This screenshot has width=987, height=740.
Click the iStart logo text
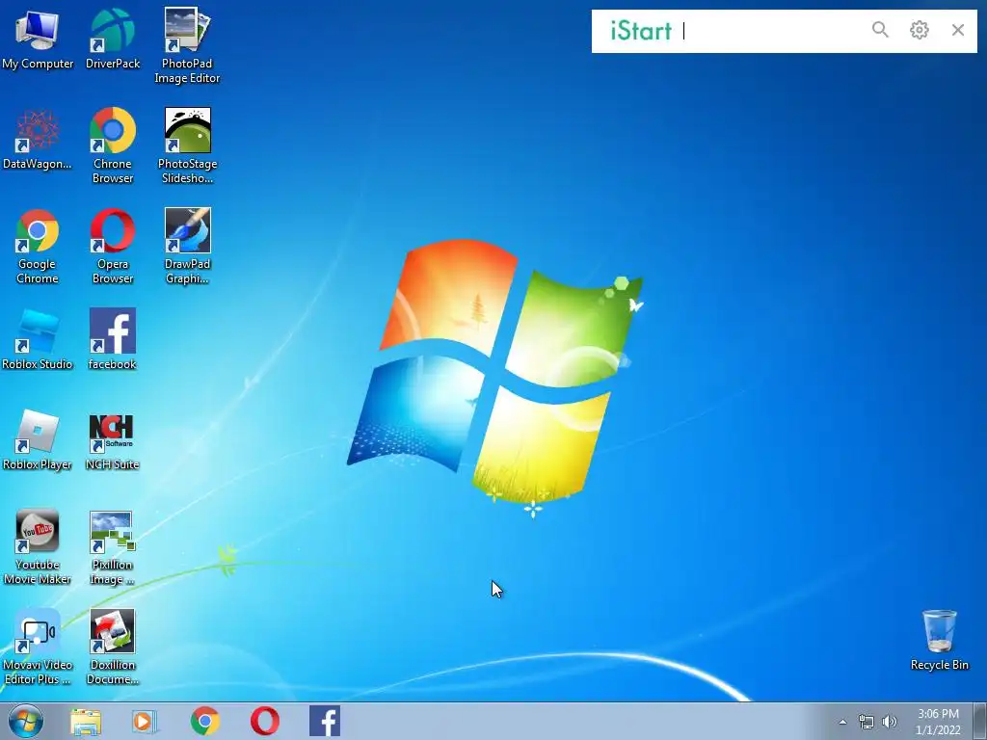tap(641, 31)
